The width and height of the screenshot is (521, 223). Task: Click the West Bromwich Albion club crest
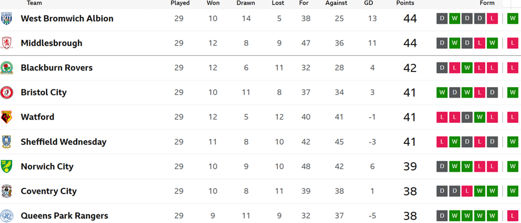[x=6, y=19]
